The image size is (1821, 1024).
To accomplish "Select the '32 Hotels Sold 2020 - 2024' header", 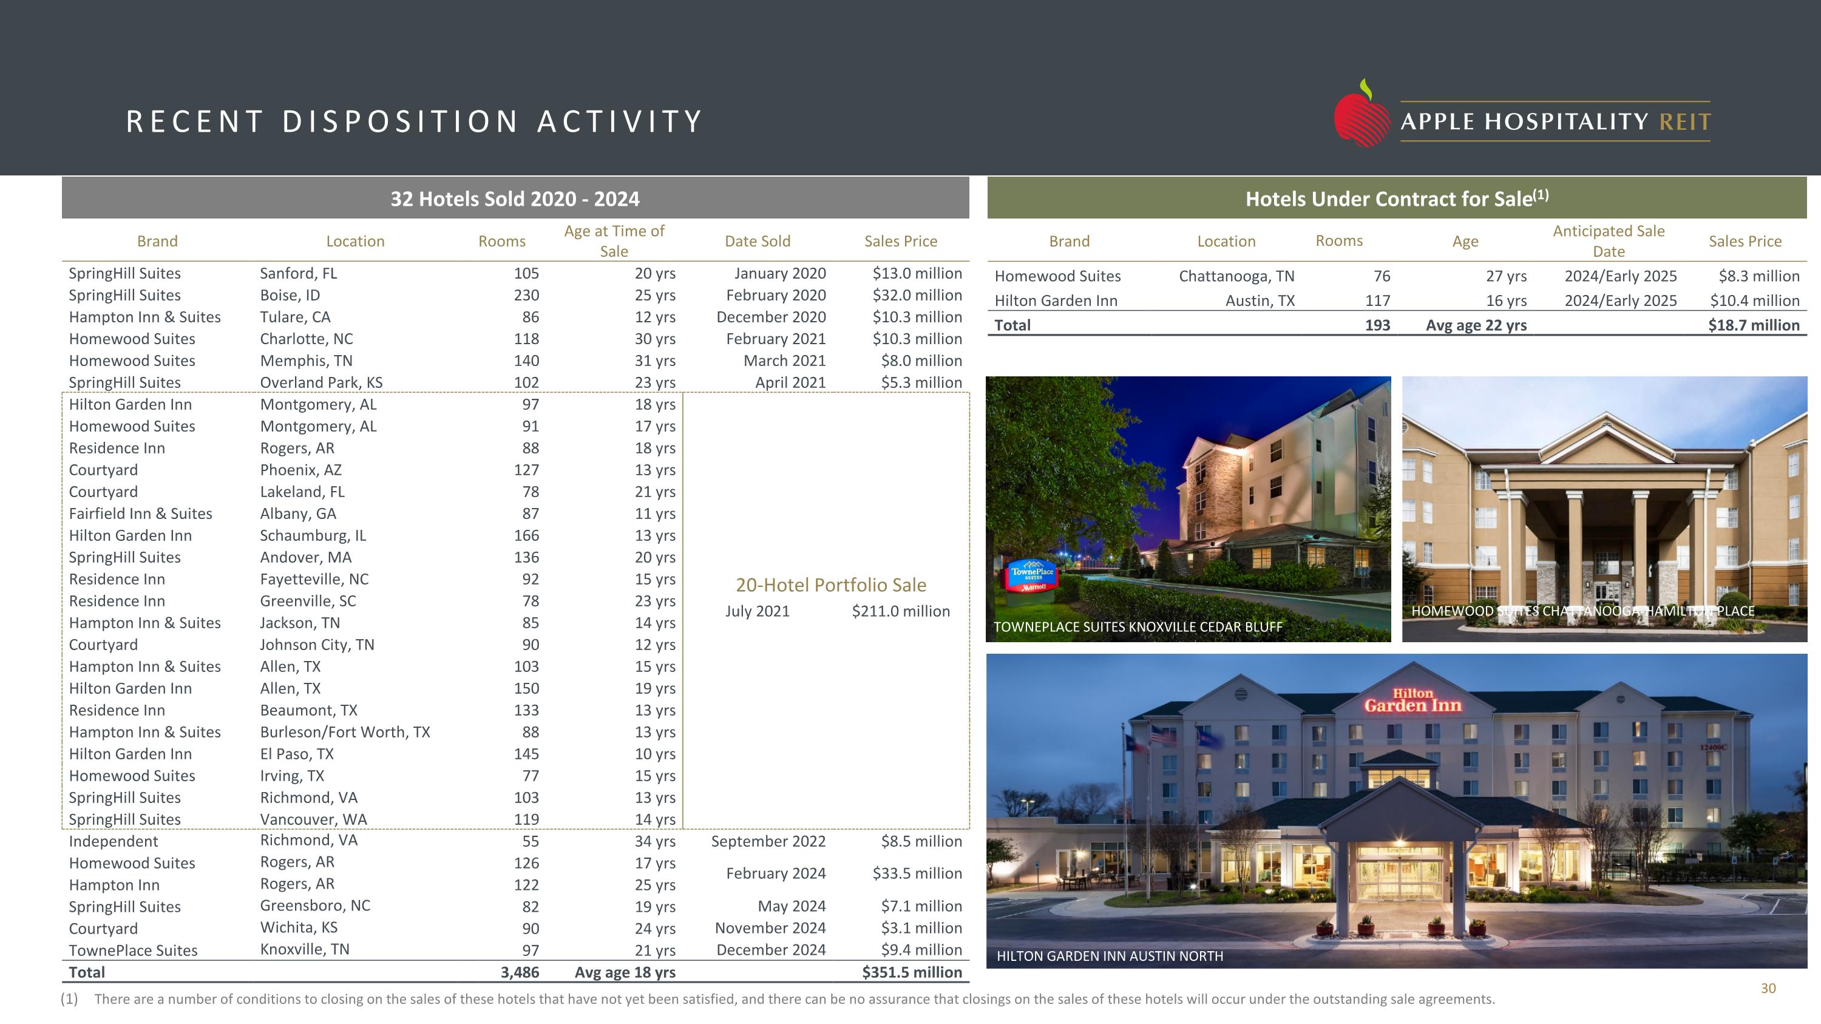I will point(515,198).
